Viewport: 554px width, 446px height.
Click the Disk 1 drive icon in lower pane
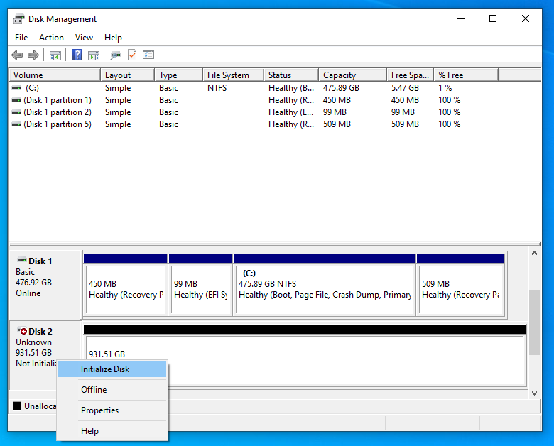tap(22, 261)
